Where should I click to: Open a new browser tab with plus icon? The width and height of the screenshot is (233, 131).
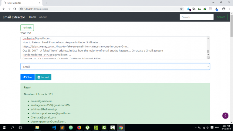click(x=46, y=3)
